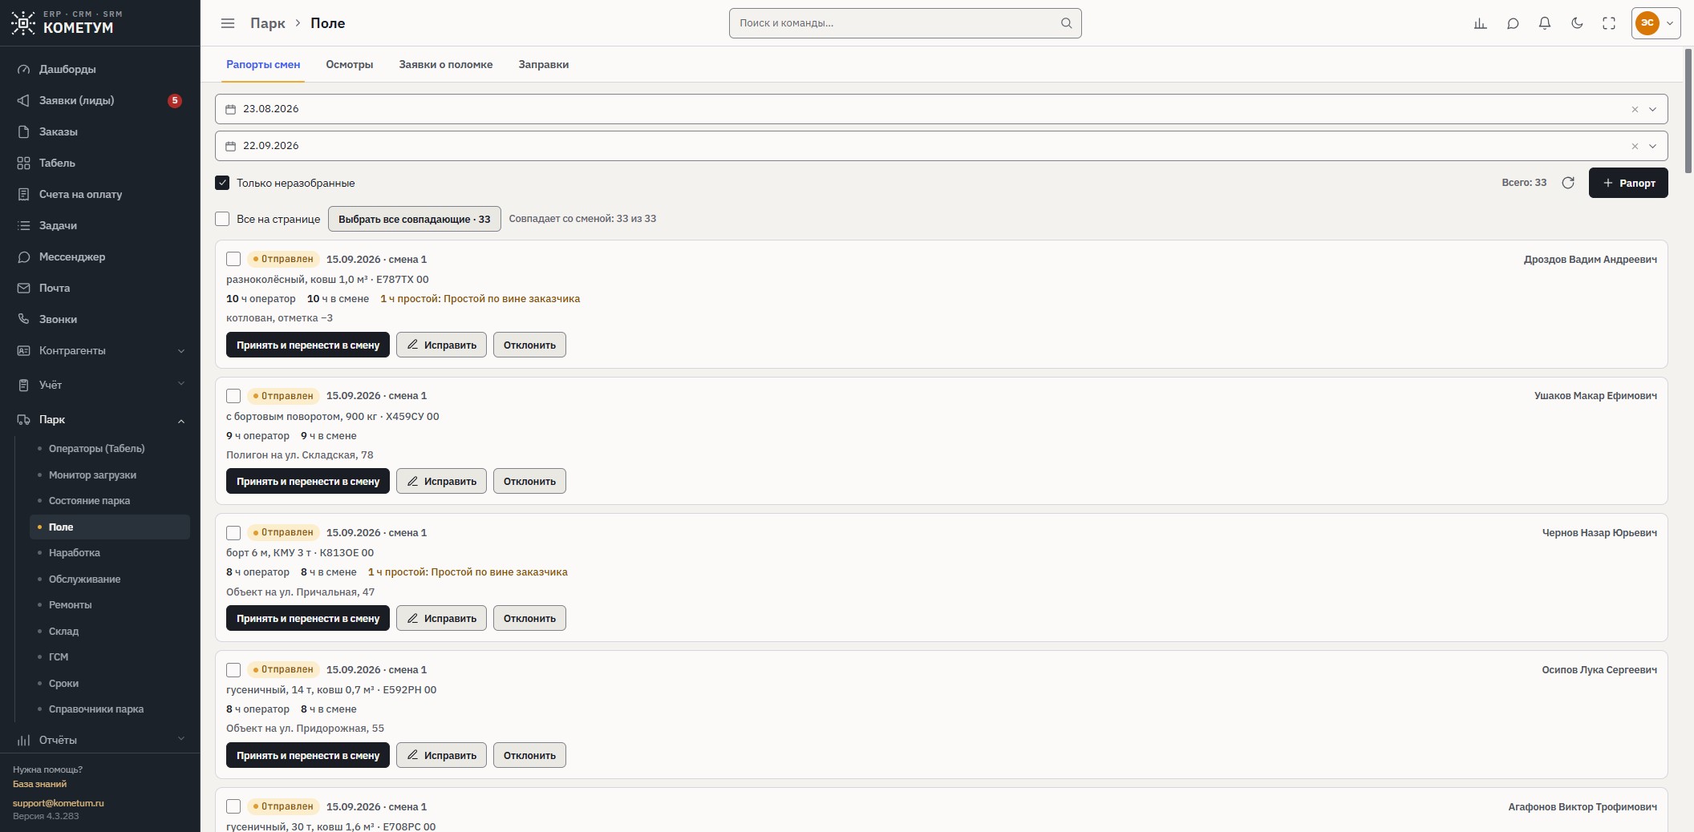
Task: Open Дашборды in the sidebar
Action: point(100,69)
